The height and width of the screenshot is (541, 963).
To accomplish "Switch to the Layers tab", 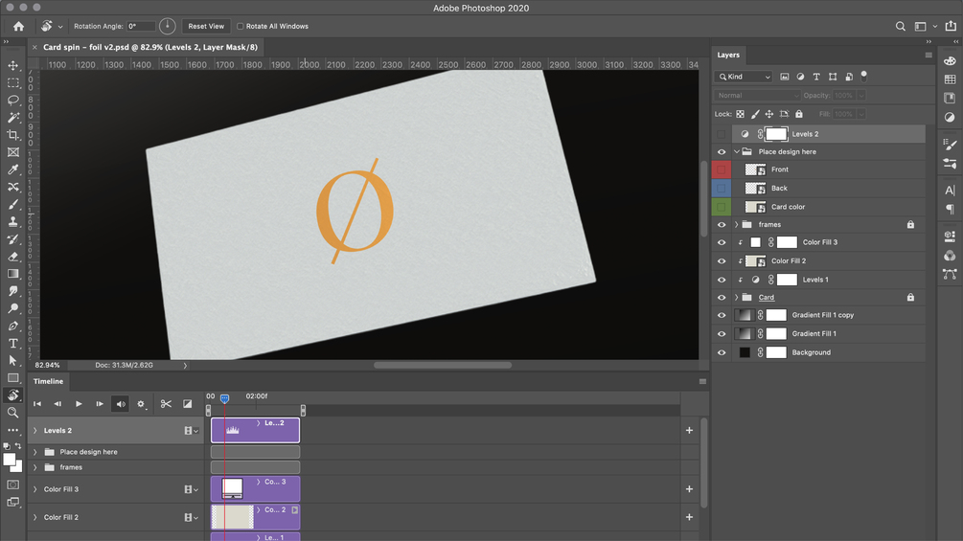I will click(x=728, y=55).
